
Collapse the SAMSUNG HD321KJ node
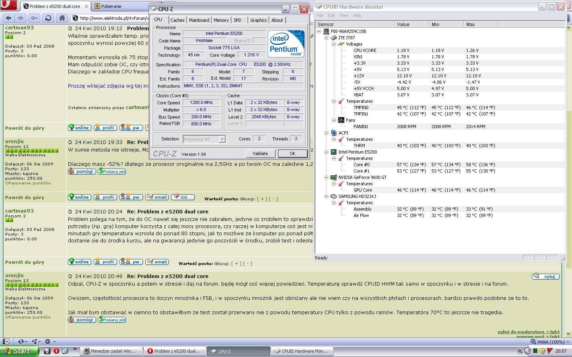coord(327,196)
